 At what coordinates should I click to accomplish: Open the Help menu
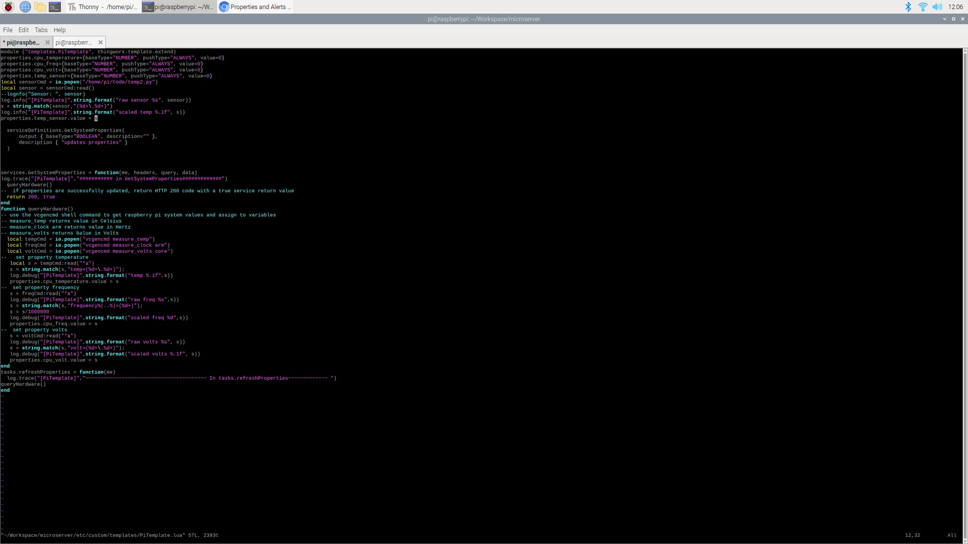(x=60, y=30)
